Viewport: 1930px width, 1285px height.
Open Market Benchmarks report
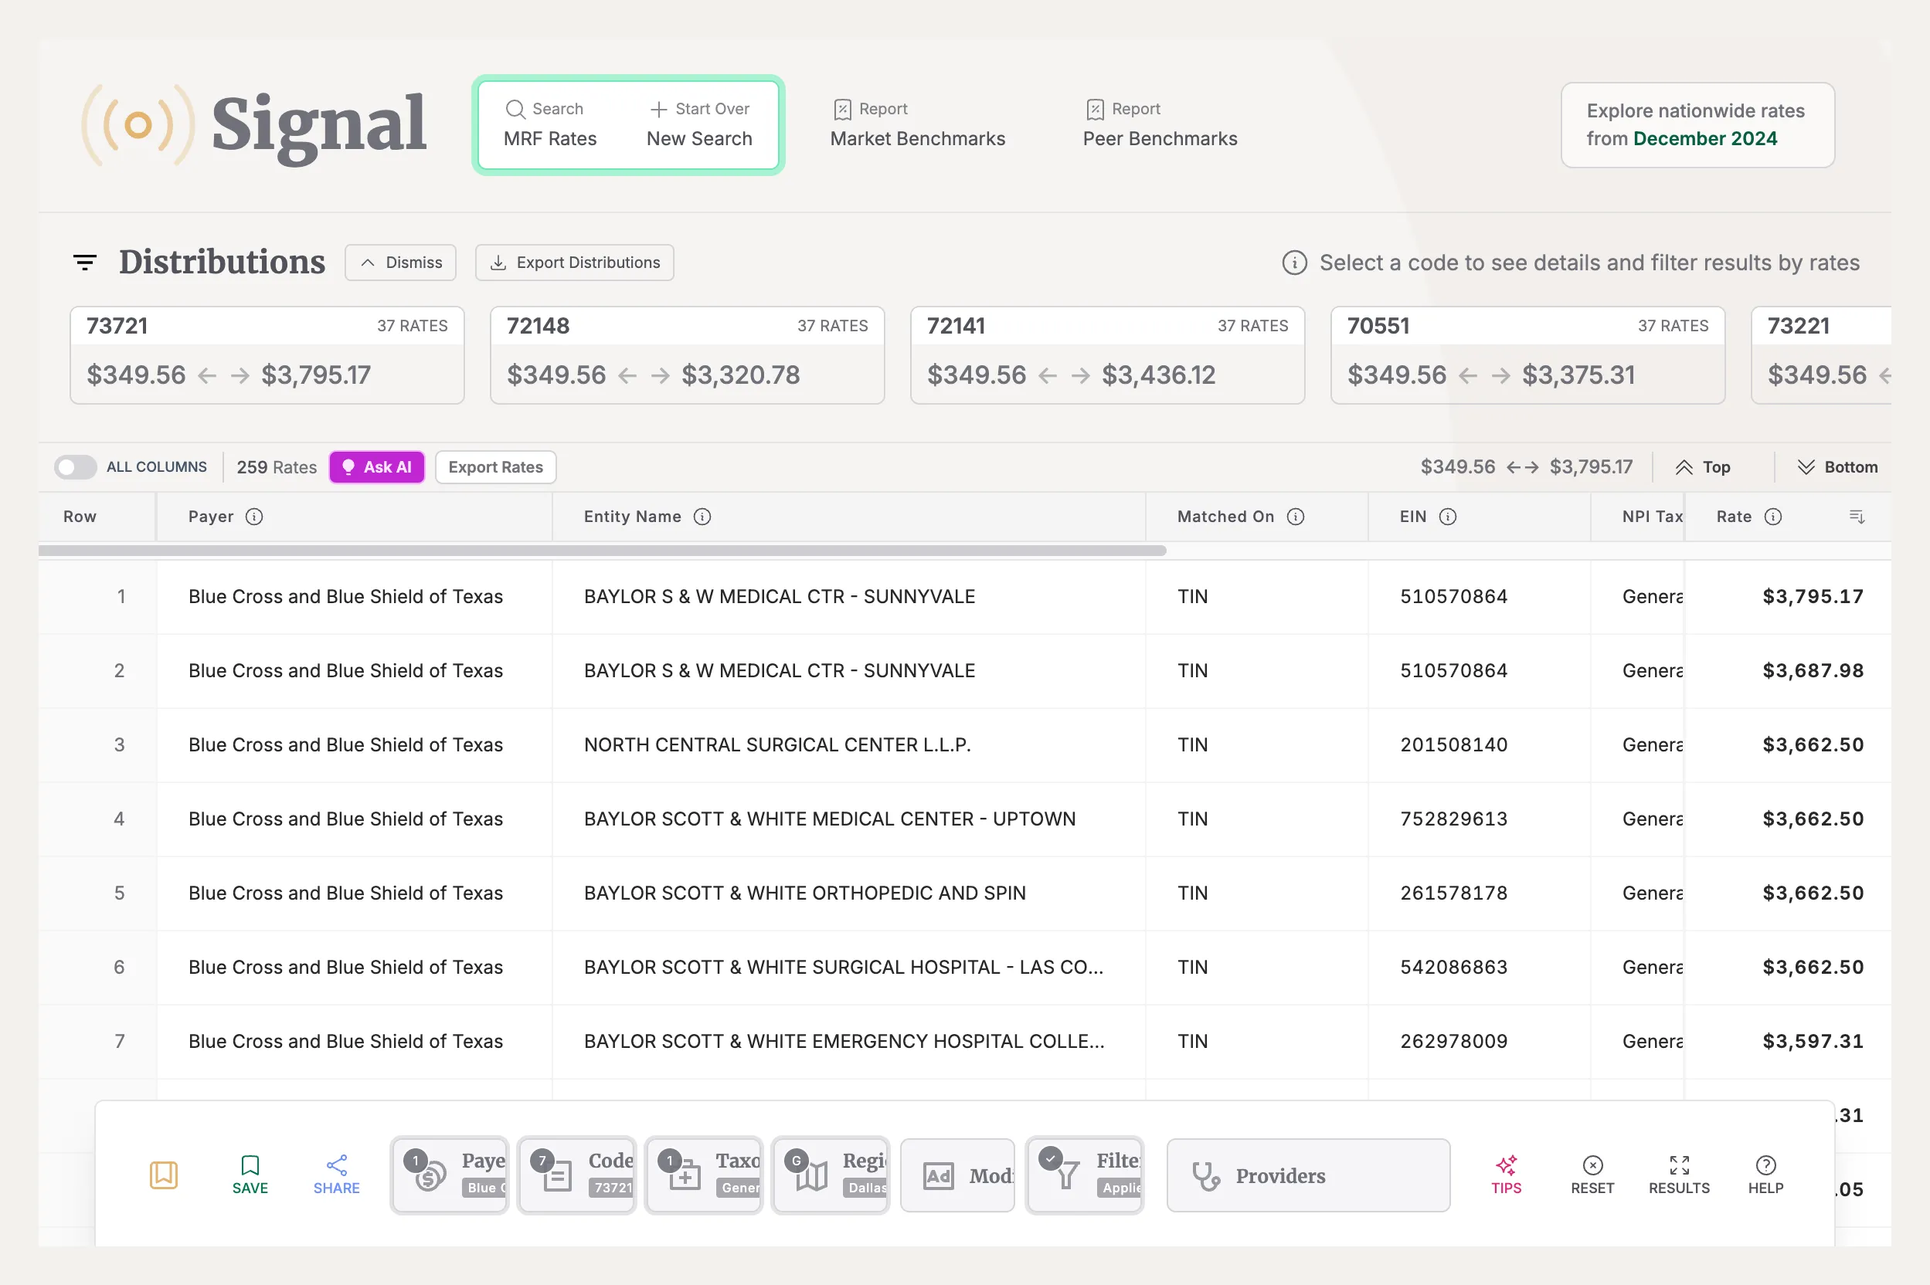917,124
